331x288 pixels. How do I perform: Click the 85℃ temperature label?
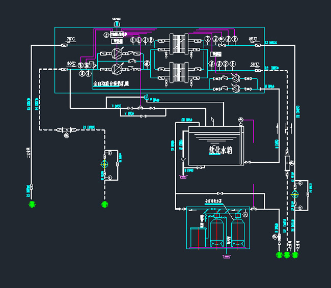coord(253,39)
